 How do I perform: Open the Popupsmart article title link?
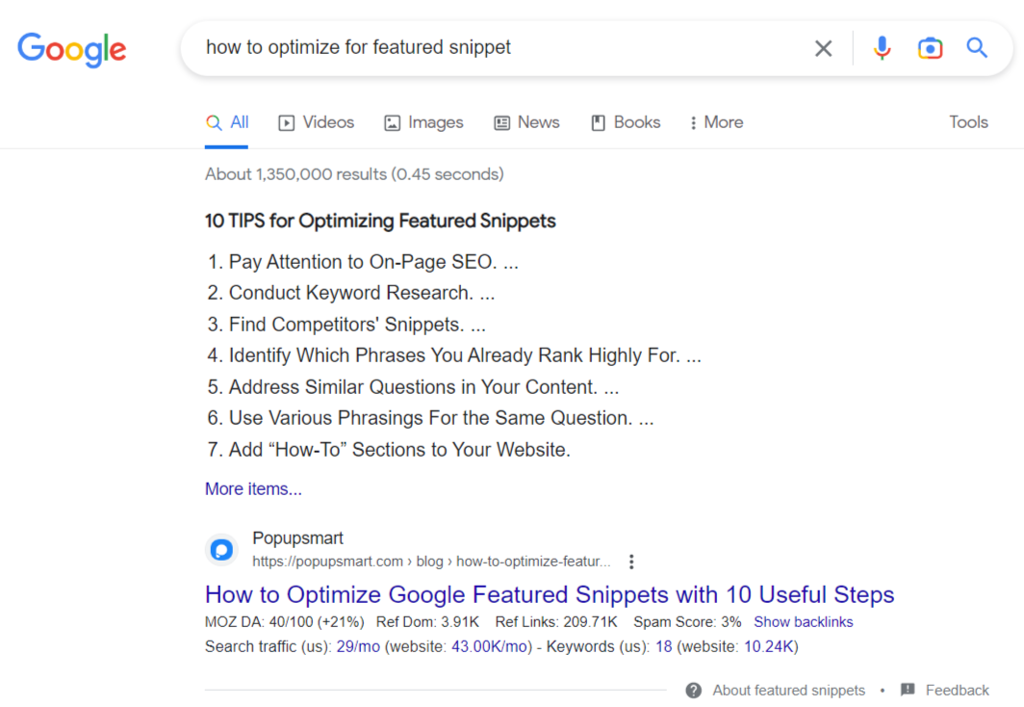pos(549,594)
